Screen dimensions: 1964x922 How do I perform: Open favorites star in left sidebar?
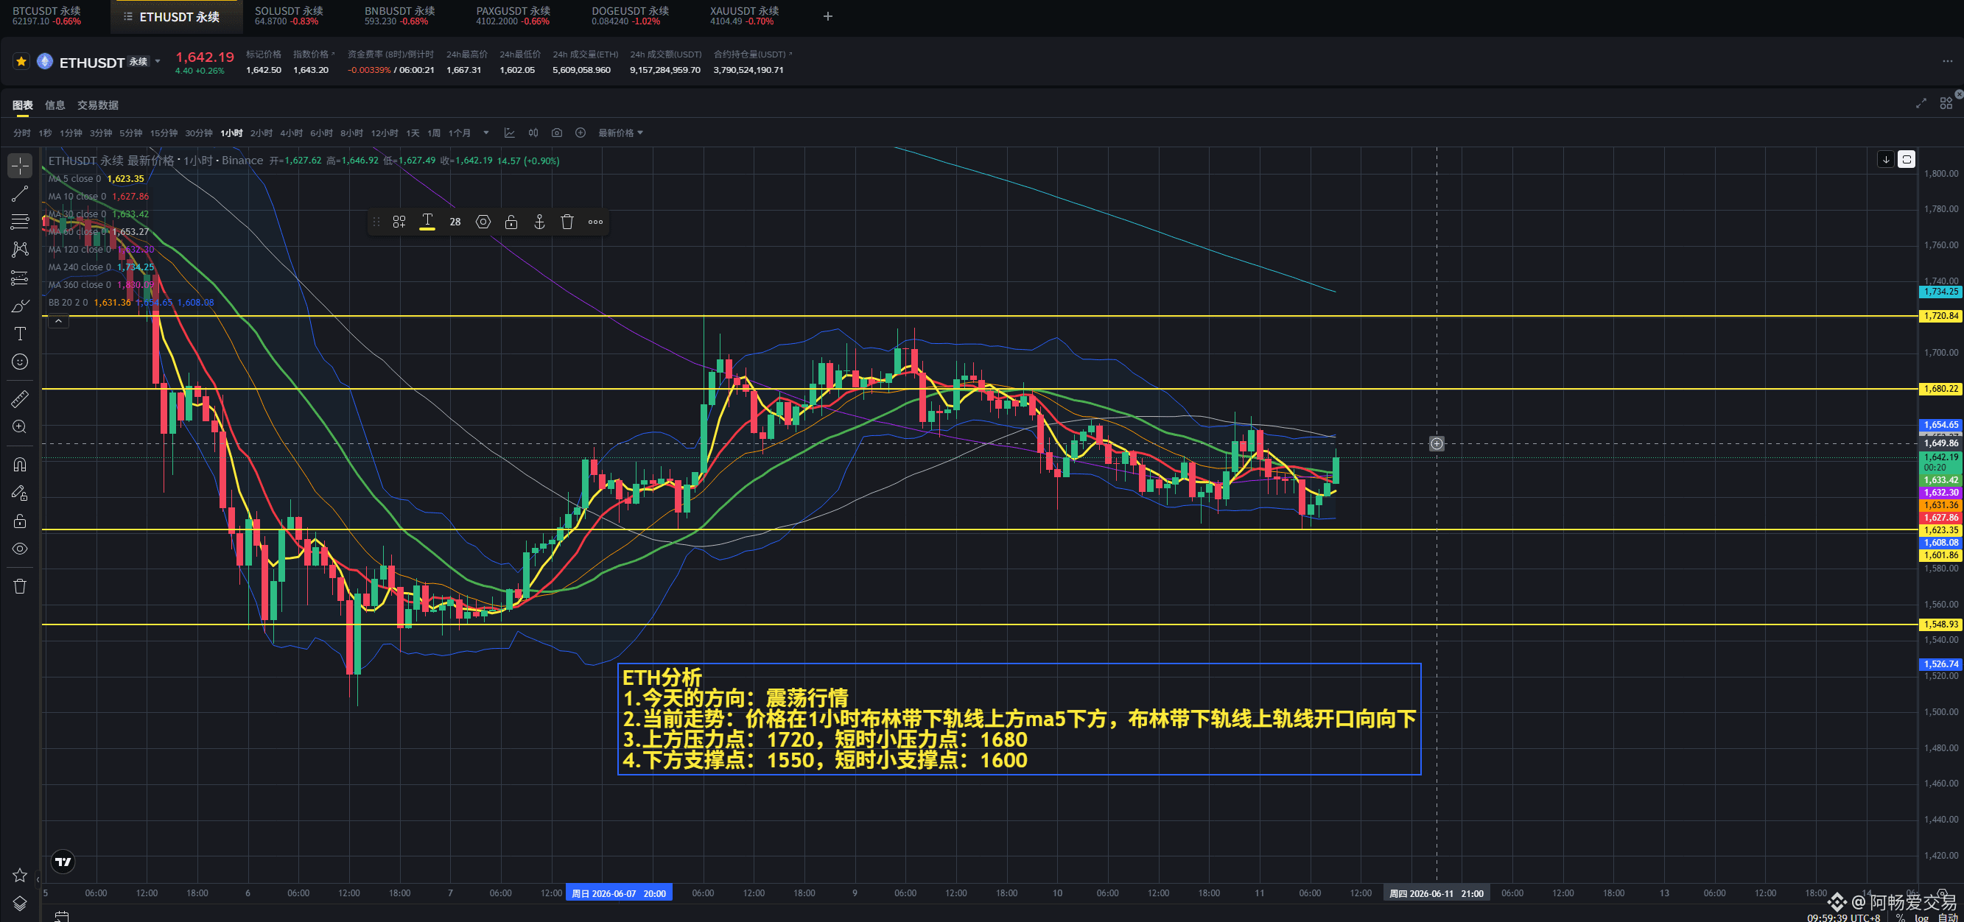20,875
